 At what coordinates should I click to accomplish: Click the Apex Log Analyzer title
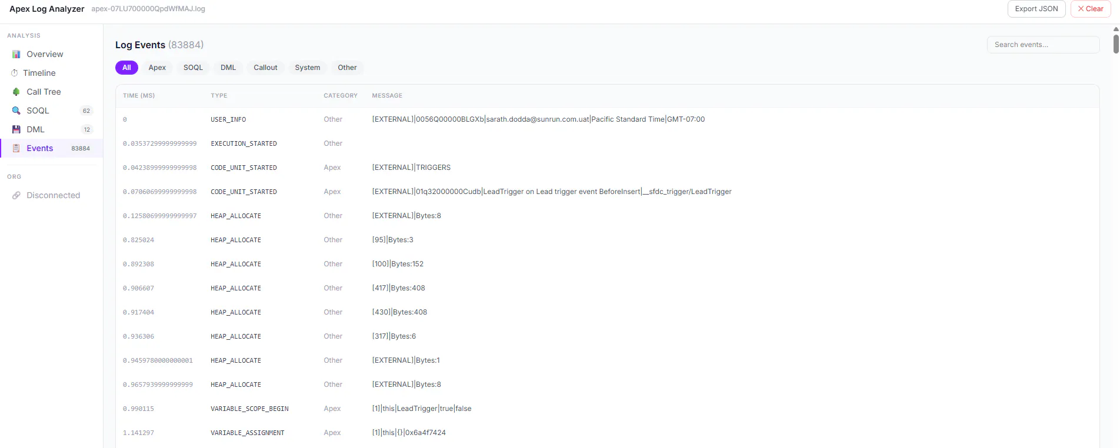point(47,9)
